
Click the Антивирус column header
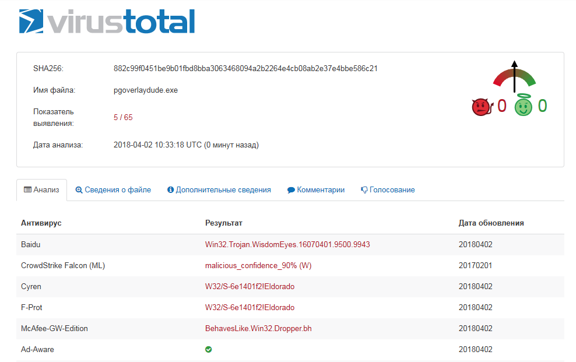click(x=41, y=223)
